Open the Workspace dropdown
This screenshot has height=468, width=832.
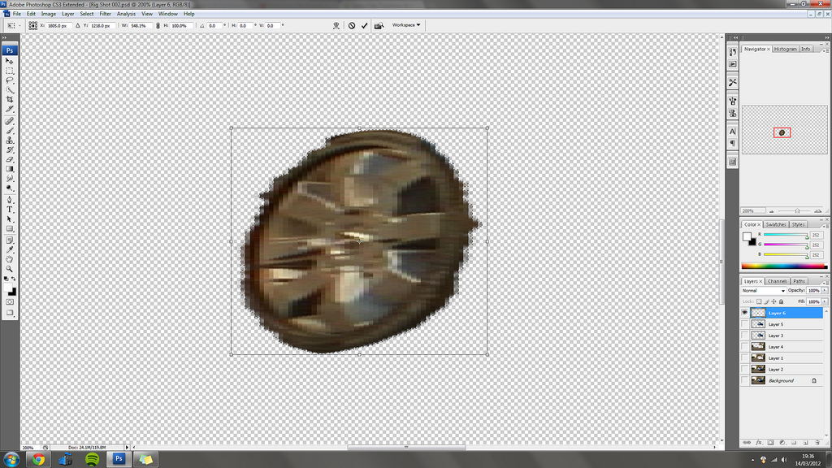(406, 25)
